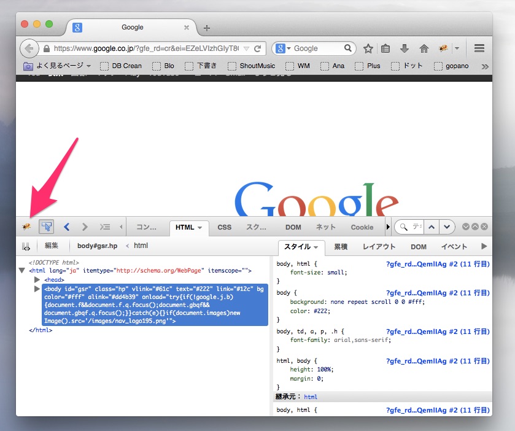This screenshot has width=515, height=431.
Task: Show more bookmarks with overflow chevron
Action: click(485, 67)
